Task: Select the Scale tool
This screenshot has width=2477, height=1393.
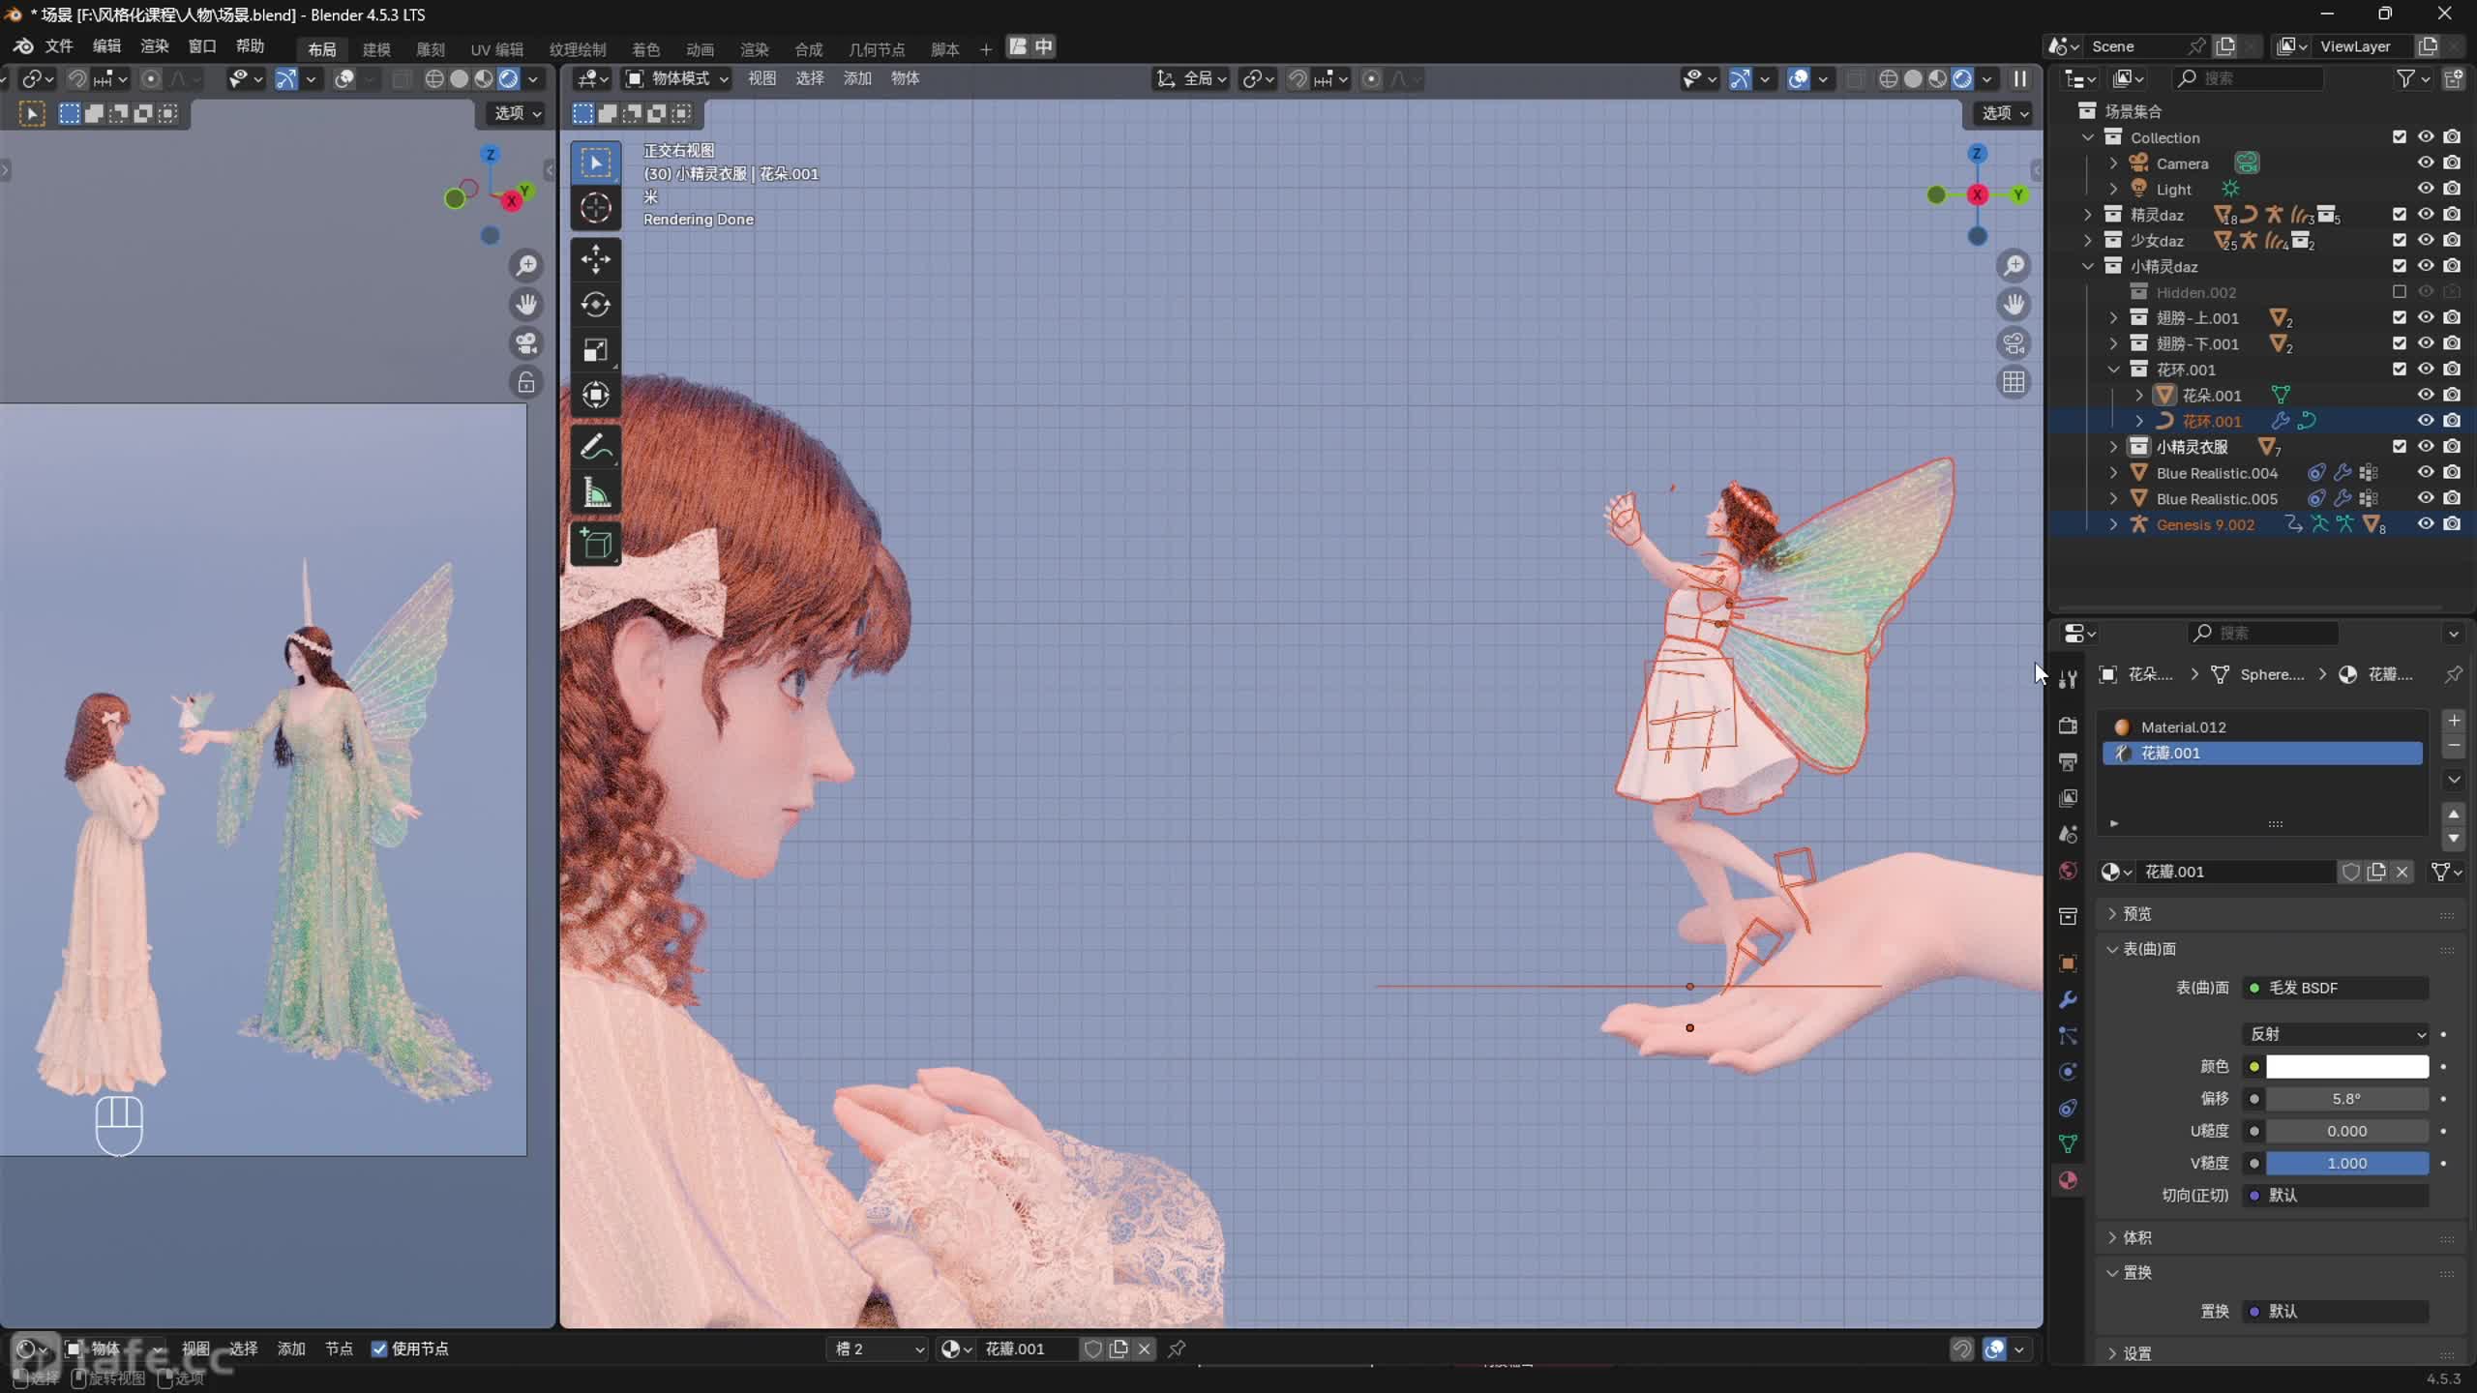Action: tap(595, 350)
